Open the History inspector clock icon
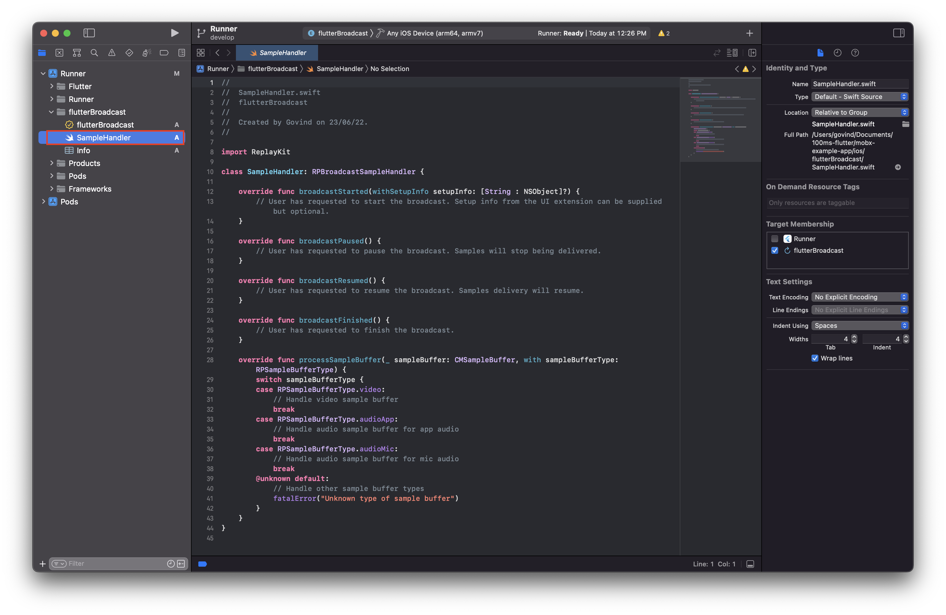 837,53
